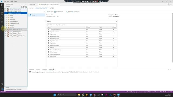Open the Manage gear icon
The width and height of the screenshot is (173, 97).
(2, 89)
